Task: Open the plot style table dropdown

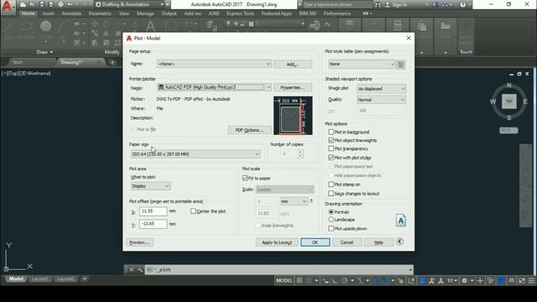Action: 362,64
